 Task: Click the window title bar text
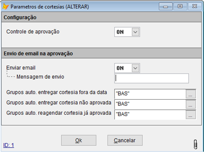(50, 7)
